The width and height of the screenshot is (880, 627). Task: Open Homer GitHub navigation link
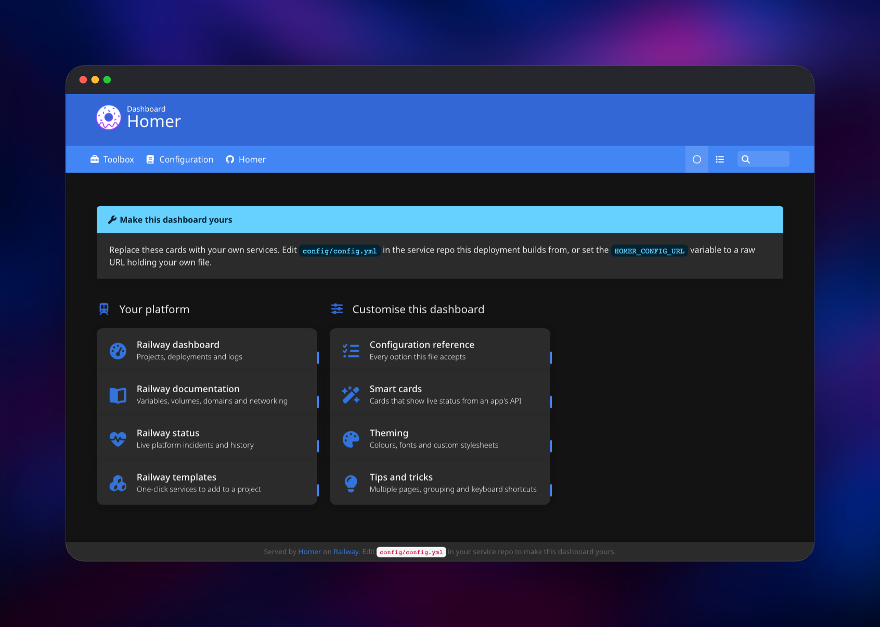(245, 159)
